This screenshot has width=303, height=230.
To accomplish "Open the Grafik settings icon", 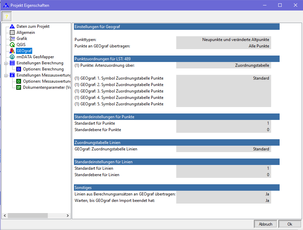I will coord(12,39).
